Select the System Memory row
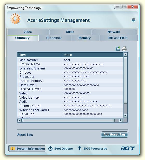145x160 pixels. (70, 81)
